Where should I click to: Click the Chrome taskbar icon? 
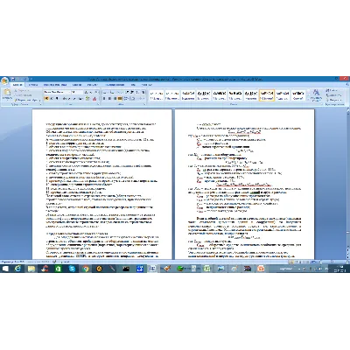pos(86,269)
